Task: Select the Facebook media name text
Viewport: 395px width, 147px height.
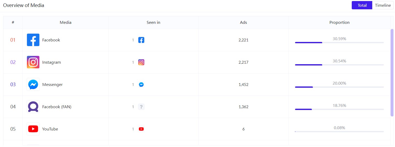Action: coord(51,40)
